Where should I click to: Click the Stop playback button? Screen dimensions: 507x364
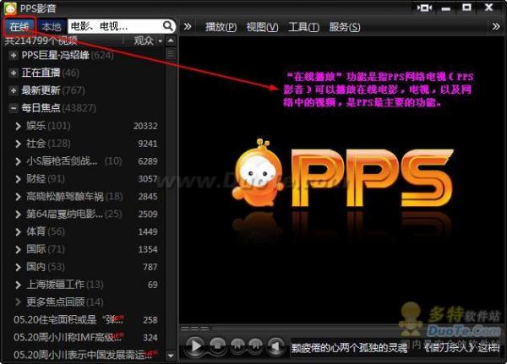point(218,346)
